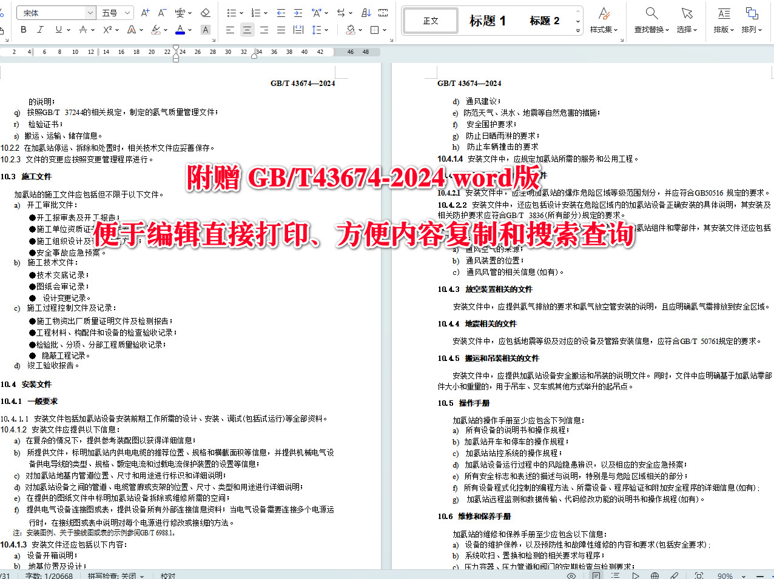Open the 拼写检查 spell check dropdown

point(116,575)
